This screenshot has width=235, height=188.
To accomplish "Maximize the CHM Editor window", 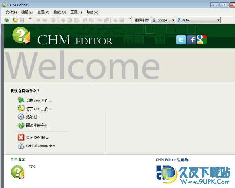I will (x=224, y=5).
